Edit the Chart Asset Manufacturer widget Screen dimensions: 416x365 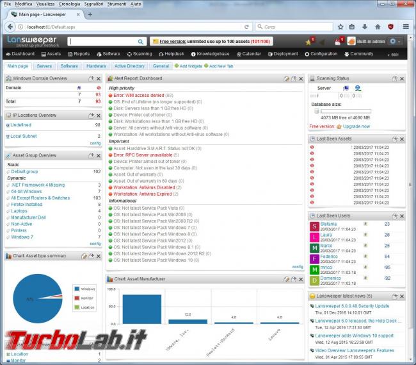(287, 280)
